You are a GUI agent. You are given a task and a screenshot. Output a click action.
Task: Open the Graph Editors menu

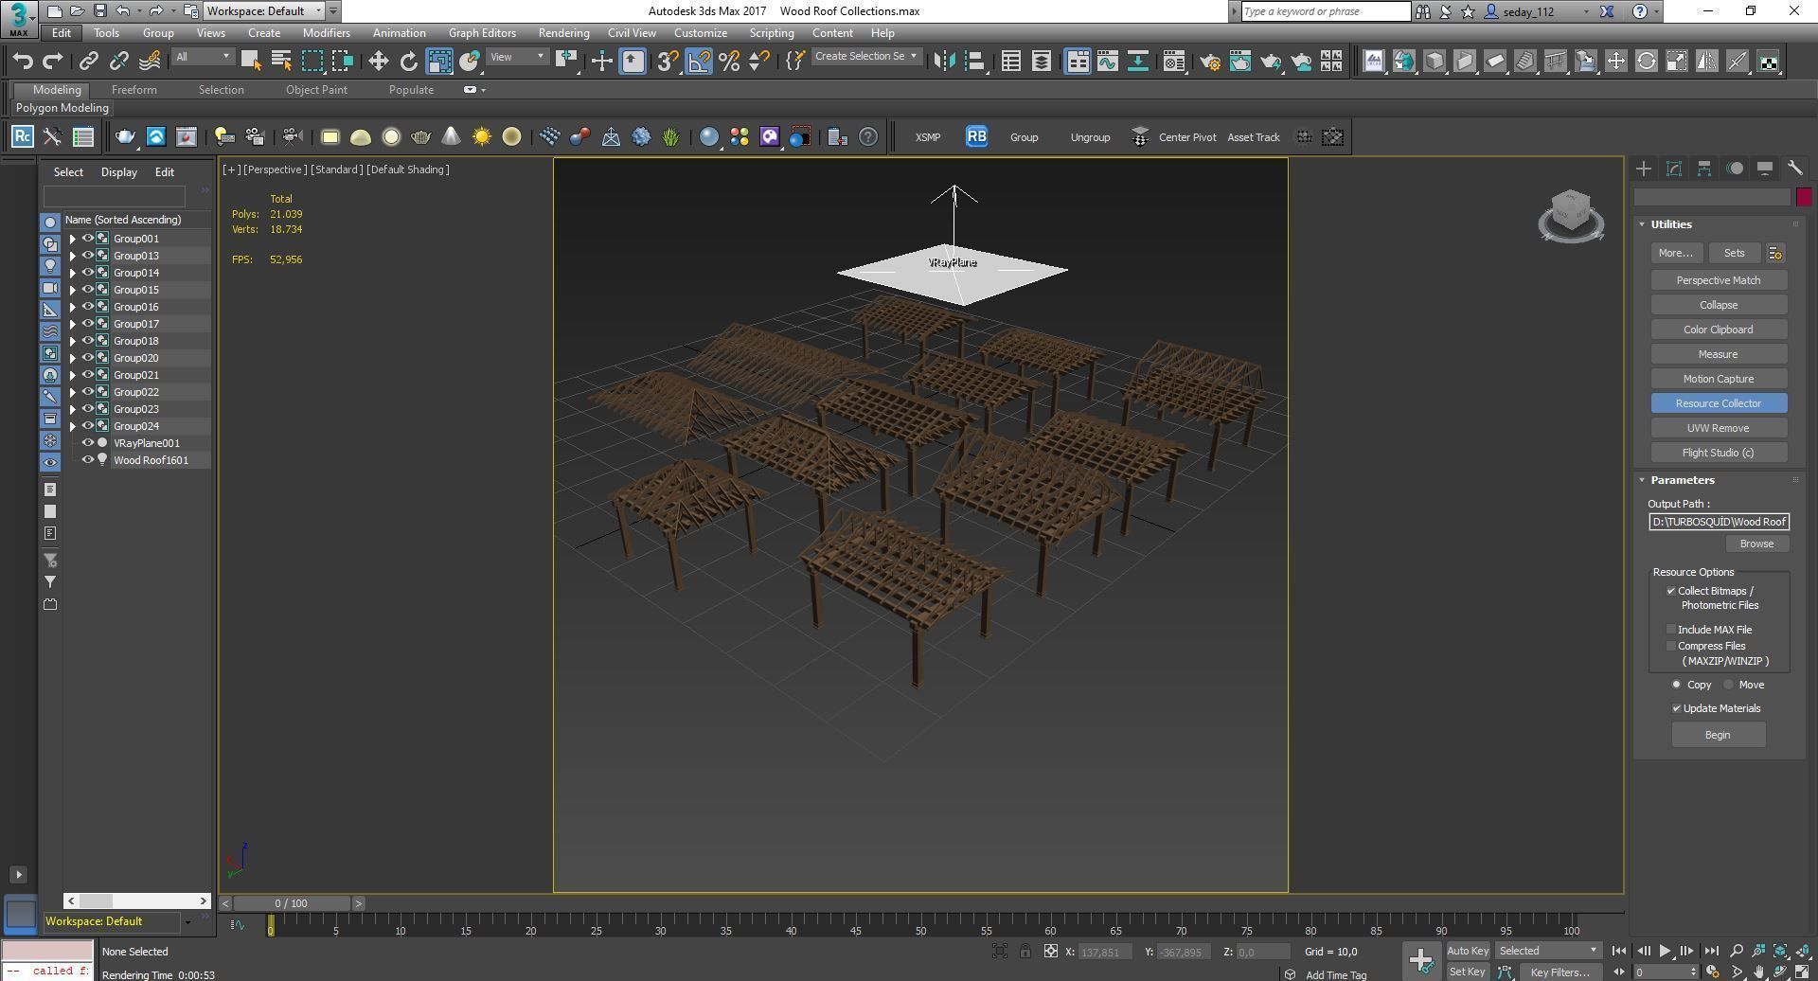pyautogui.click(x=482, y=33)
